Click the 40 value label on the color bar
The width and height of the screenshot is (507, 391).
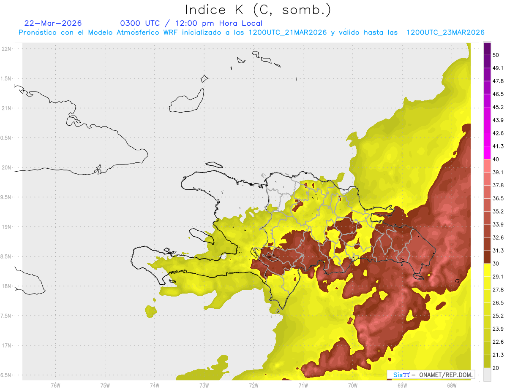pyautogui.click(x=496, y=159)
